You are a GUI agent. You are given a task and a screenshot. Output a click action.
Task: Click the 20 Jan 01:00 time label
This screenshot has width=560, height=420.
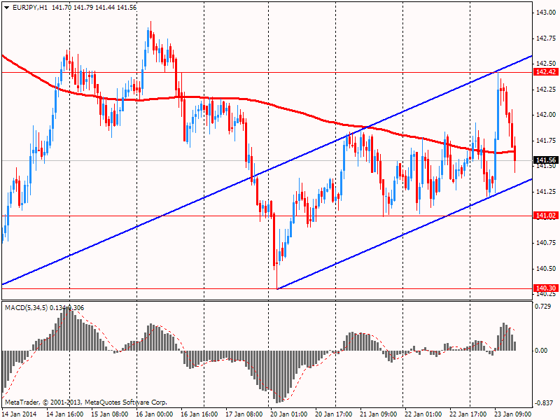(x=289, y=414)
